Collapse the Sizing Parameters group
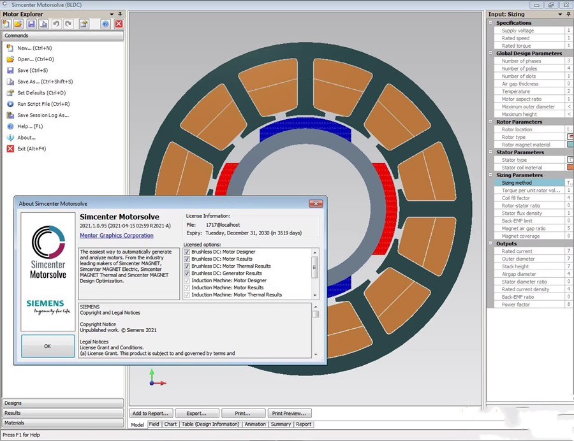The width and height of the screenshot is (574, 441). [490, 175]
